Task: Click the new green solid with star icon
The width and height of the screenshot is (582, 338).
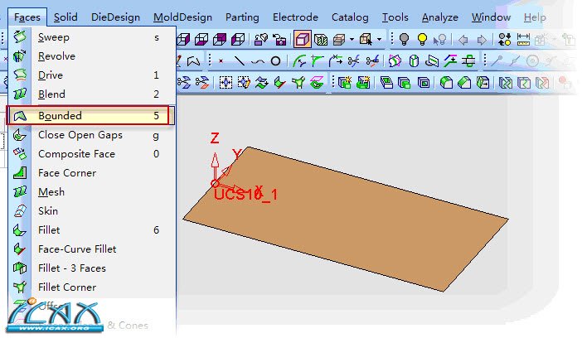Action: pyautogui.click(x=344, y=82)
